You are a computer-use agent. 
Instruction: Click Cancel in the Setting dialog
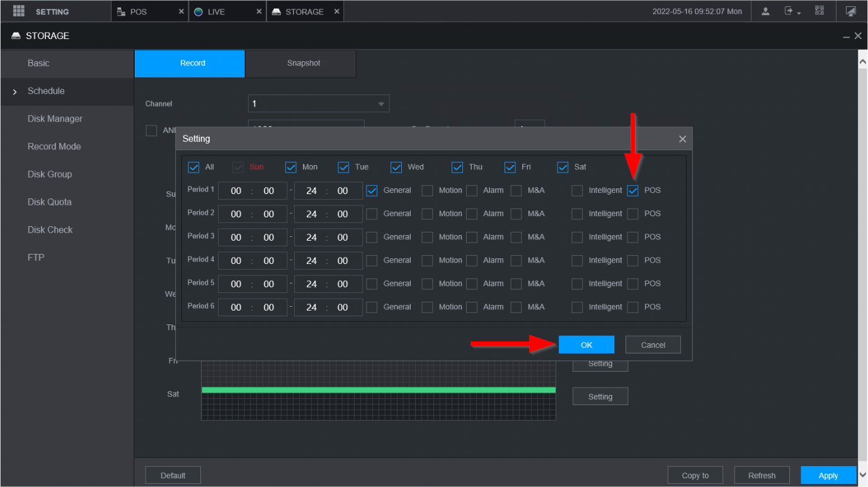(653, 345)
